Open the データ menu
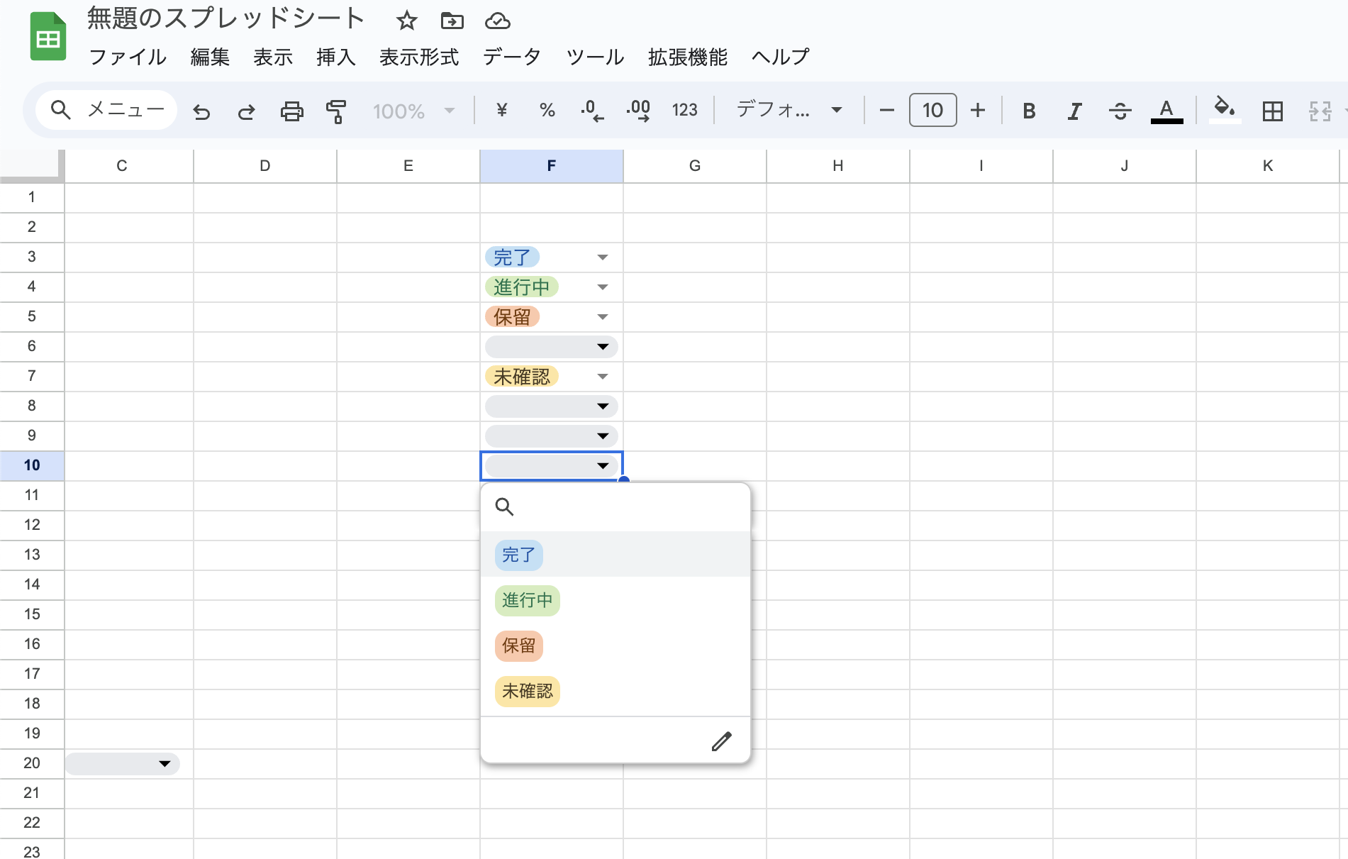 (511, 57)
